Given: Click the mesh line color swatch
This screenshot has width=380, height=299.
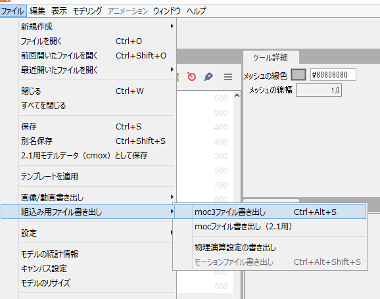Looking at the screenshot, I should [x=298, y=75].
